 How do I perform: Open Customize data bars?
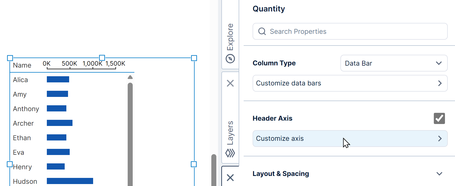[350, 83]
